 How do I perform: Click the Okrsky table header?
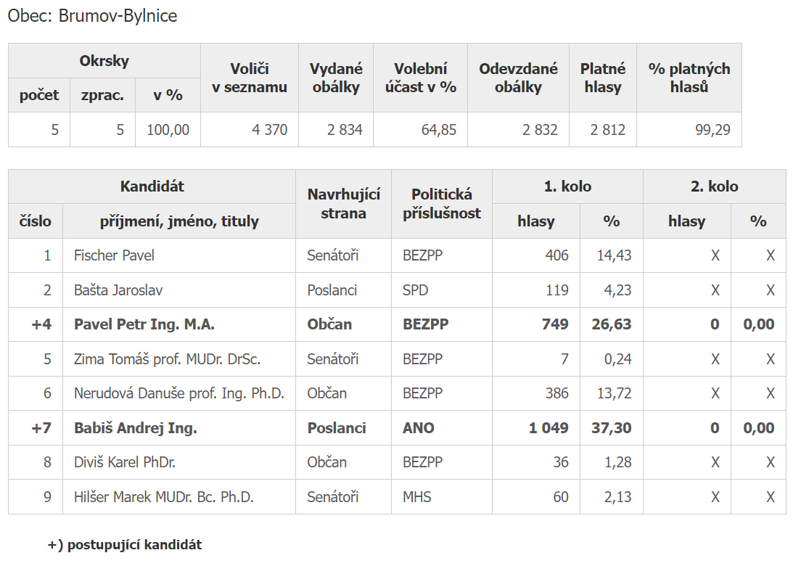[104, 61]
